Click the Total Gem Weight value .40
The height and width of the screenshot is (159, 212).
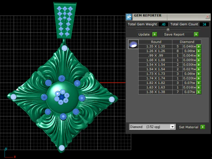click(163, 24)
